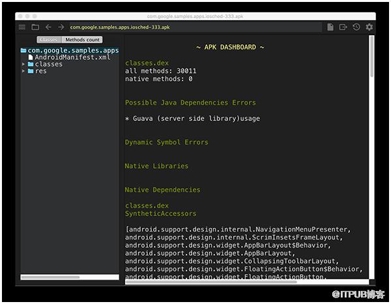Click 'Native Libraries' heading

(156, 166)
